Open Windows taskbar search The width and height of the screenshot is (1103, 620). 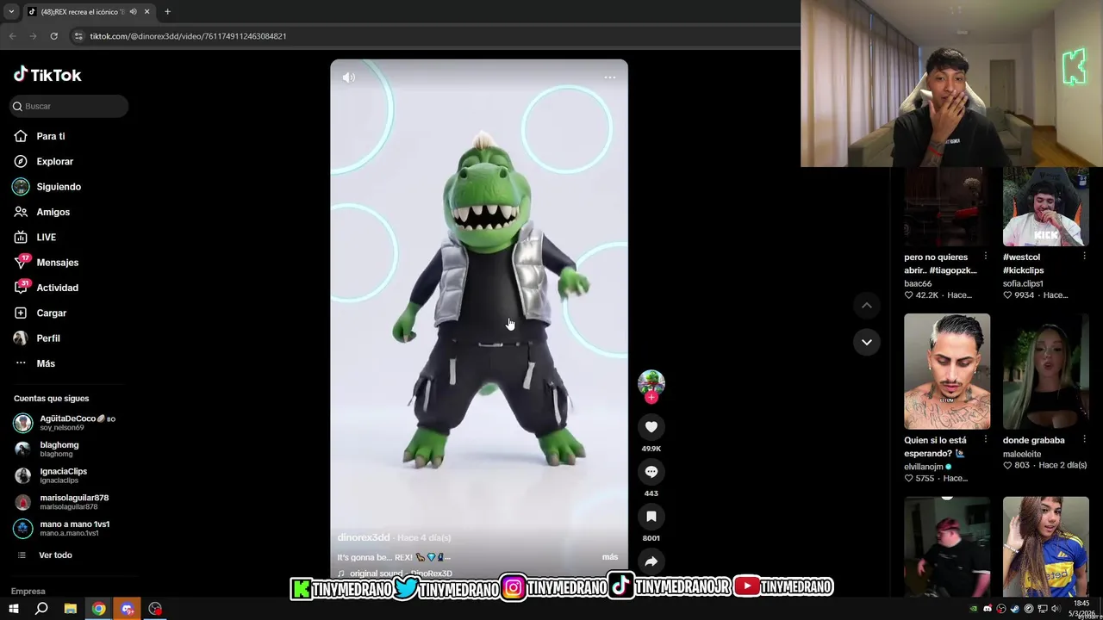click(x=41, y=609)
